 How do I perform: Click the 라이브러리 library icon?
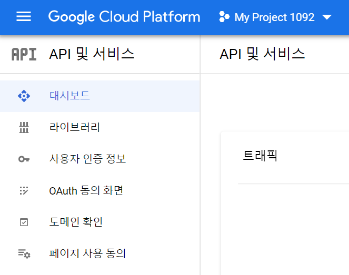click(x=24, y=128)
